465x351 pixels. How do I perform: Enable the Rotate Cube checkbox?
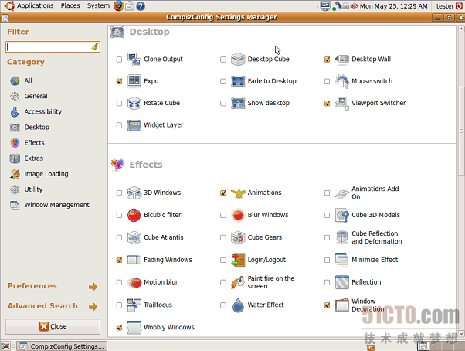(x=119, y=104)
